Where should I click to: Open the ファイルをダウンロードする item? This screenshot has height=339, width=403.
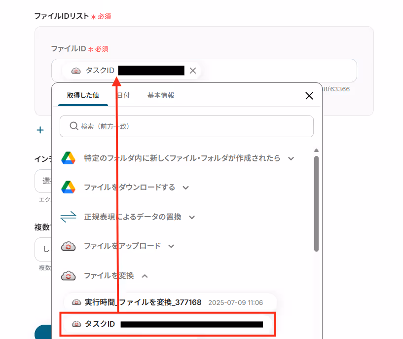(130, 187)
